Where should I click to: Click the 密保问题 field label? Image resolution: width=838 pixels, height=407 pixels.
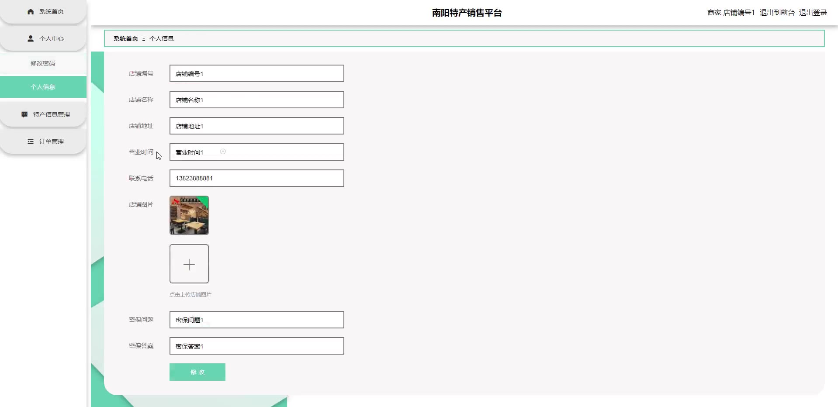tap(141, 320)
